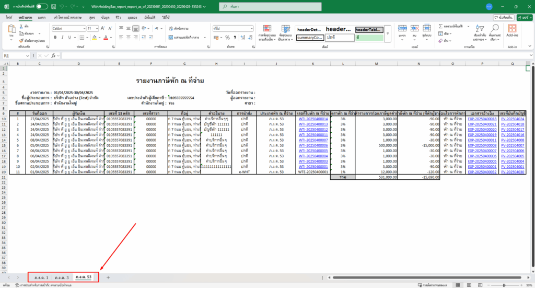Open Find and Select magnifier

click(x=494, y=33)
